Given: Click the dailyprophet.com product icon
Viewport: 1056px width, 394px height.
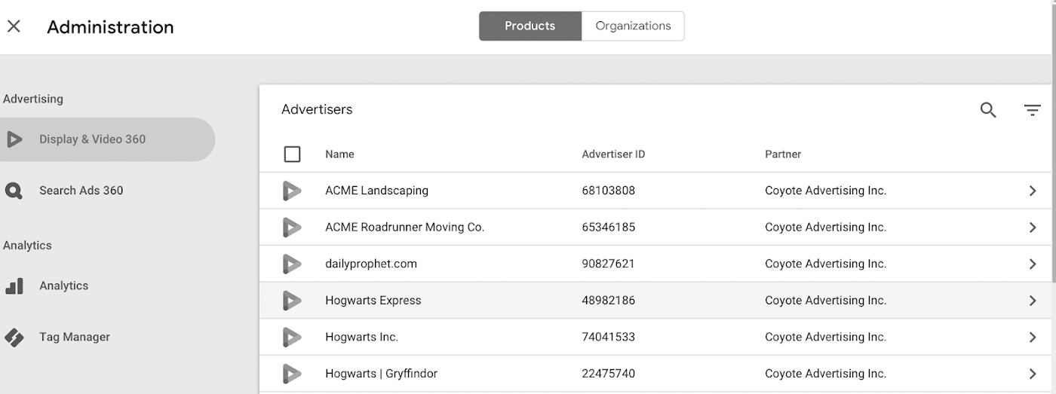Looking at the screenshot, I should tap(291, 264).
